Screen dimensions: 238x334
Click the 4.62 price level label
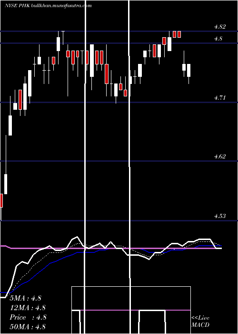point(220,157)
